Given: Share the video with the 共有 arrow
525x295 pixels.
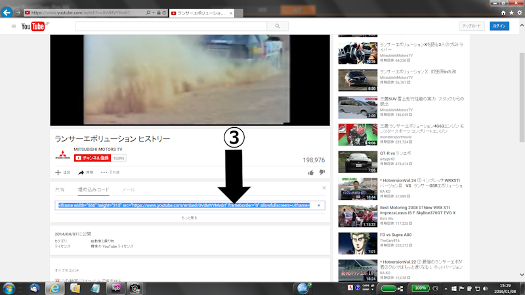Looking at the screenshot, I should click(85, 172).
